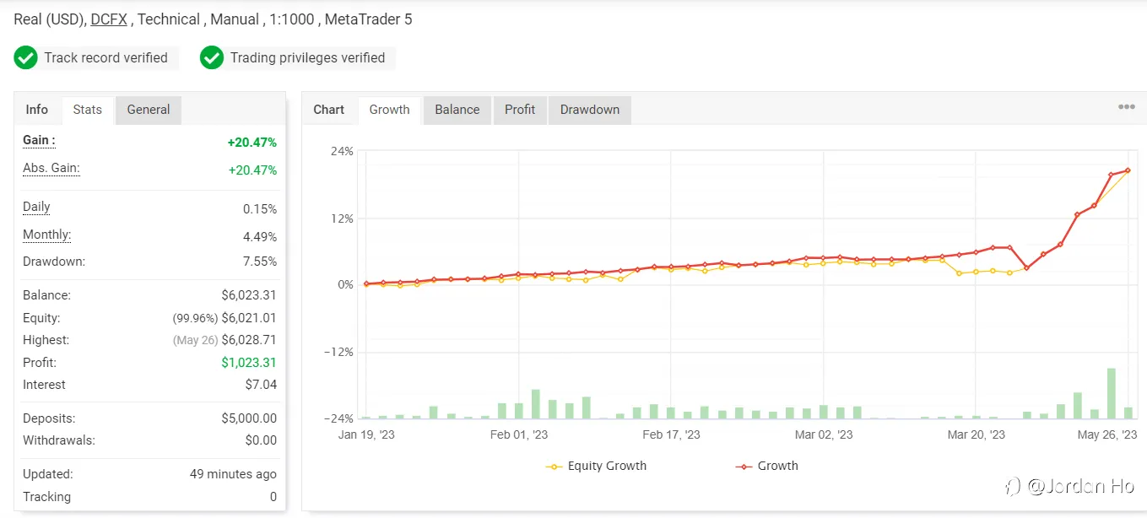Click the $6,023.31 Balance value
Screen dimensions: 1147x518
pyautogui.click(x=249, y=295)
